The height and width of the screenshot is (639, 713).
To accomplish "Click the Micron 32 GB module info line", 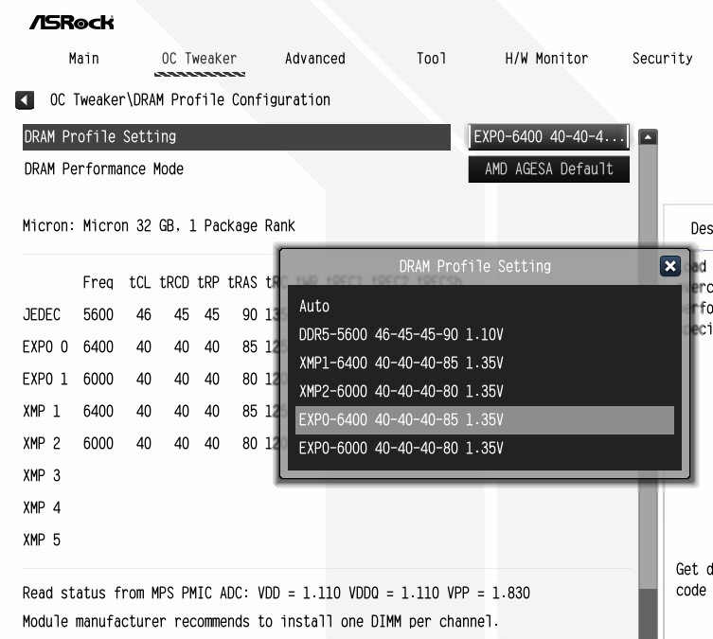I will [159, 226].
